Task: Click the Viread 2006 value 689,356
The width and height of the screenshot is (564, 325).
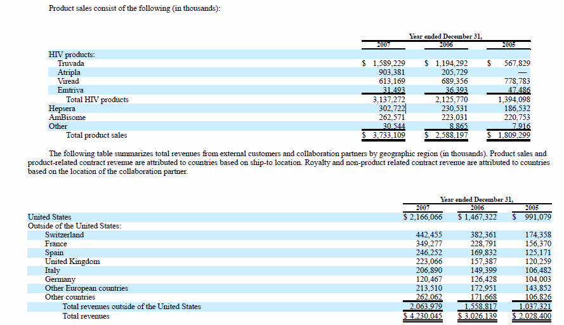Action: click(x=455, y=81)
